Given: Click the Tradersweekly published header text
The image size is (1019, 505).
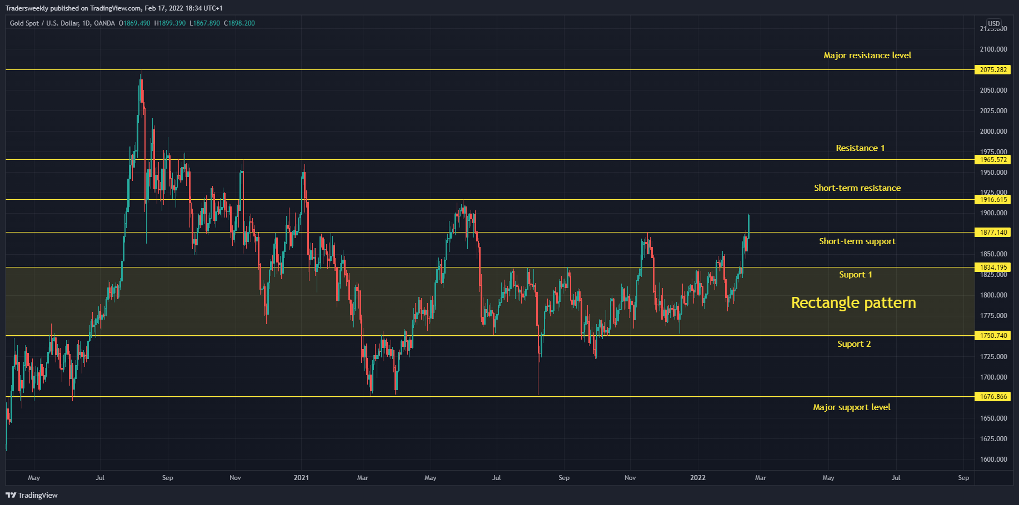Looking at the screenshot, I should click(114, 8).
